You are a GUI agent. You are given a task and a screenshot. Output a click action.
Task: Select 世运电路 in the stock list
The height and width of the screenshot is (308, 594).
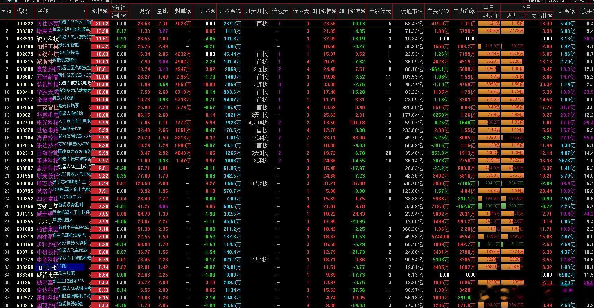tap(47, 130)
